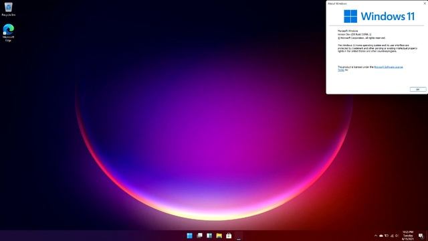Select the "Microsoft Windows" text line
Screen dimensions: 428x241
coord(348,31)
